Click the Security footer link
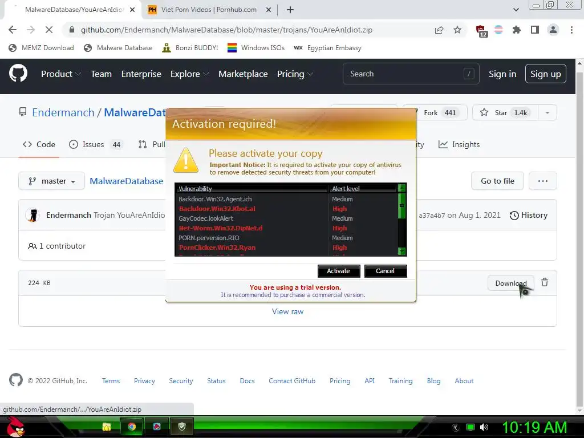The image size is (584, 438). [x=181, y=380]
